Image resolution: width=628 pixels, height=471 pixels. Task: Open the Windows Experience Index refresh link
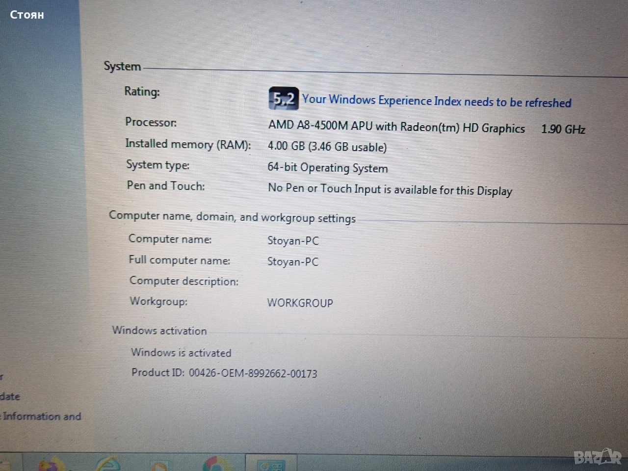[437, 101]
